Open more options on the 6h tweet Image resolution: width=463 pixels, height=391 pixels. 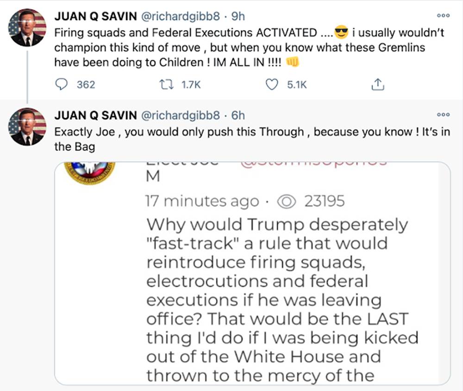point(443,115)
